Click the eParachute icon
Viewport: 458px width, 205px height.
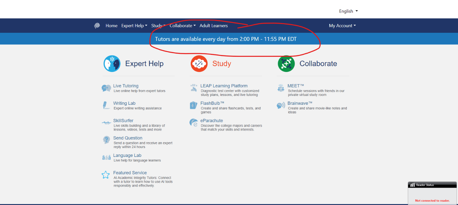(x=193, y=123)
